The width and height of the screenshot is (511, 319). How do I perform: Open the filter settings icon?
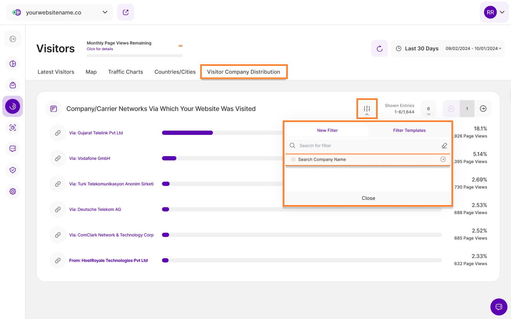[x=367, y=109]
